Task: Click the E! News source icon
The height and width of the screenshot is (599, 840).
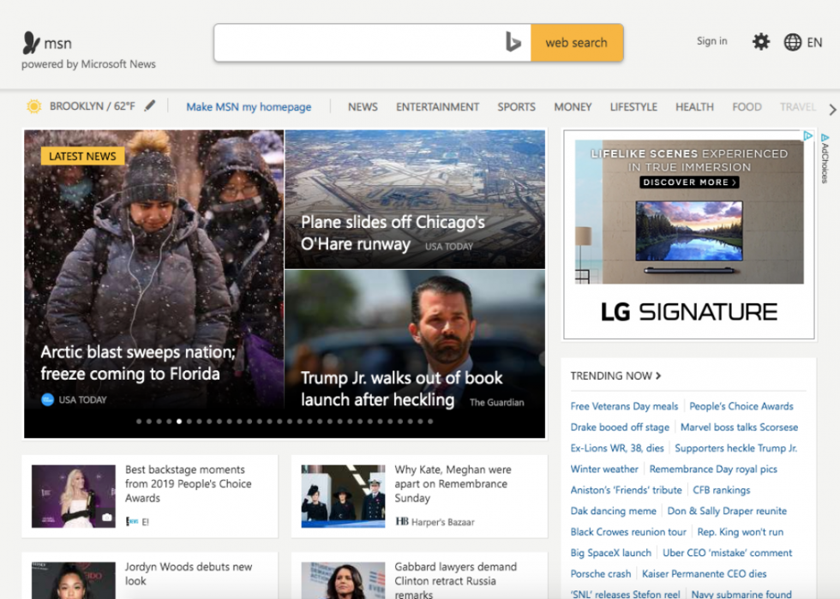Action: [x=132, y=521]
